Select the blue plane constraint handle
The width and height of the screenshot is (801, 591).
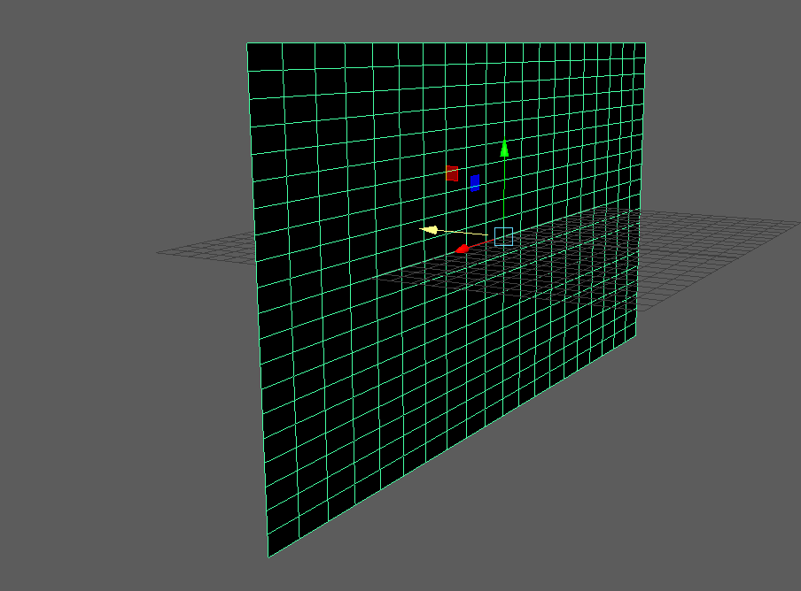475,181
